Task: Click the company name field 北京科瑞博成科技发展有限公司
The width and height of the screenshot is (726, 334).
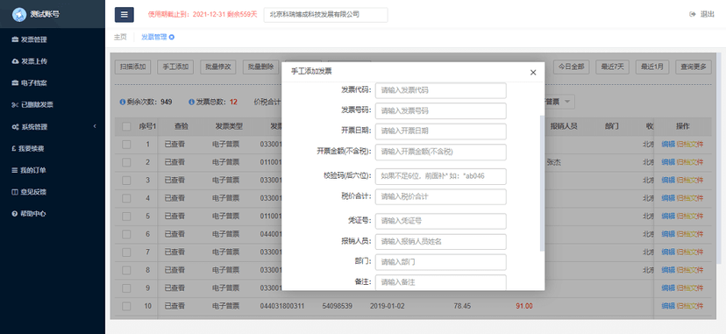Action: pyautogui.click(x=326, y=15)
